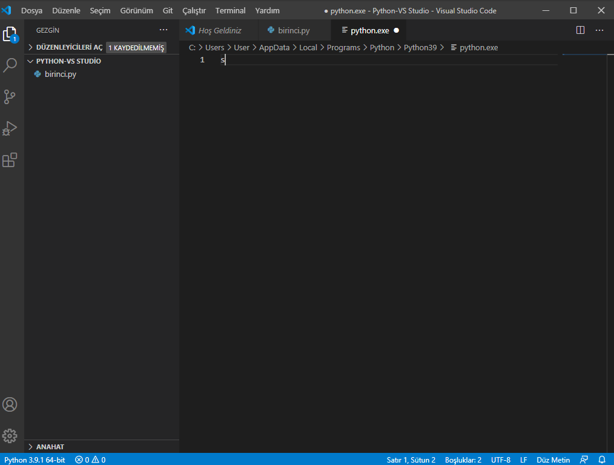Open the Seçim menu

pos(101,10)
